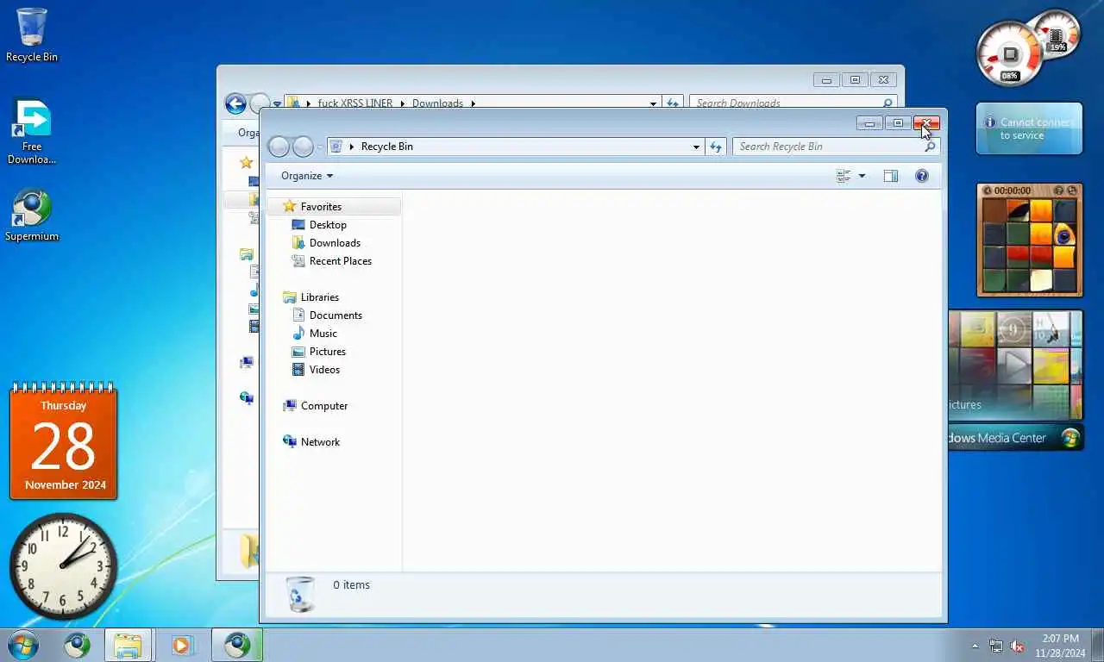The image size is (1104, 662).
Task: Open the Documents library
Action: 336,315
